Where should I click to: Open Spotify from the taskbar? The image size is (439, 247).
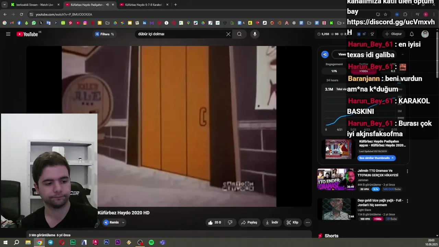151,242
